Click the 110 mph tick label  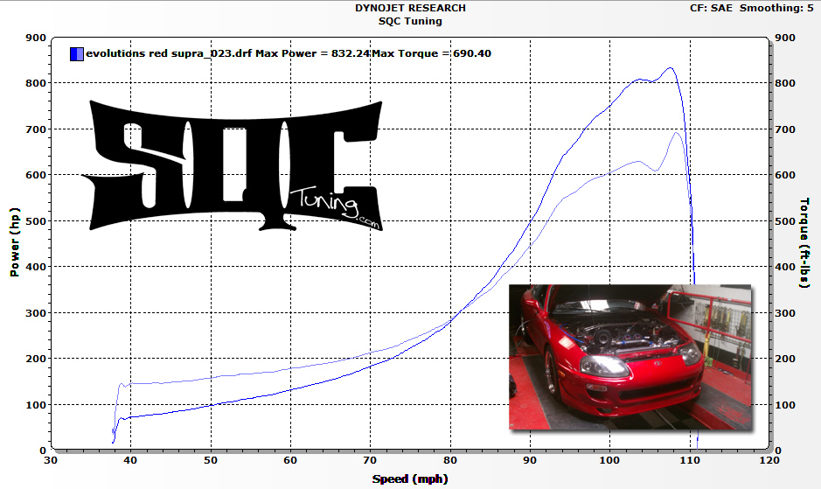690,460
